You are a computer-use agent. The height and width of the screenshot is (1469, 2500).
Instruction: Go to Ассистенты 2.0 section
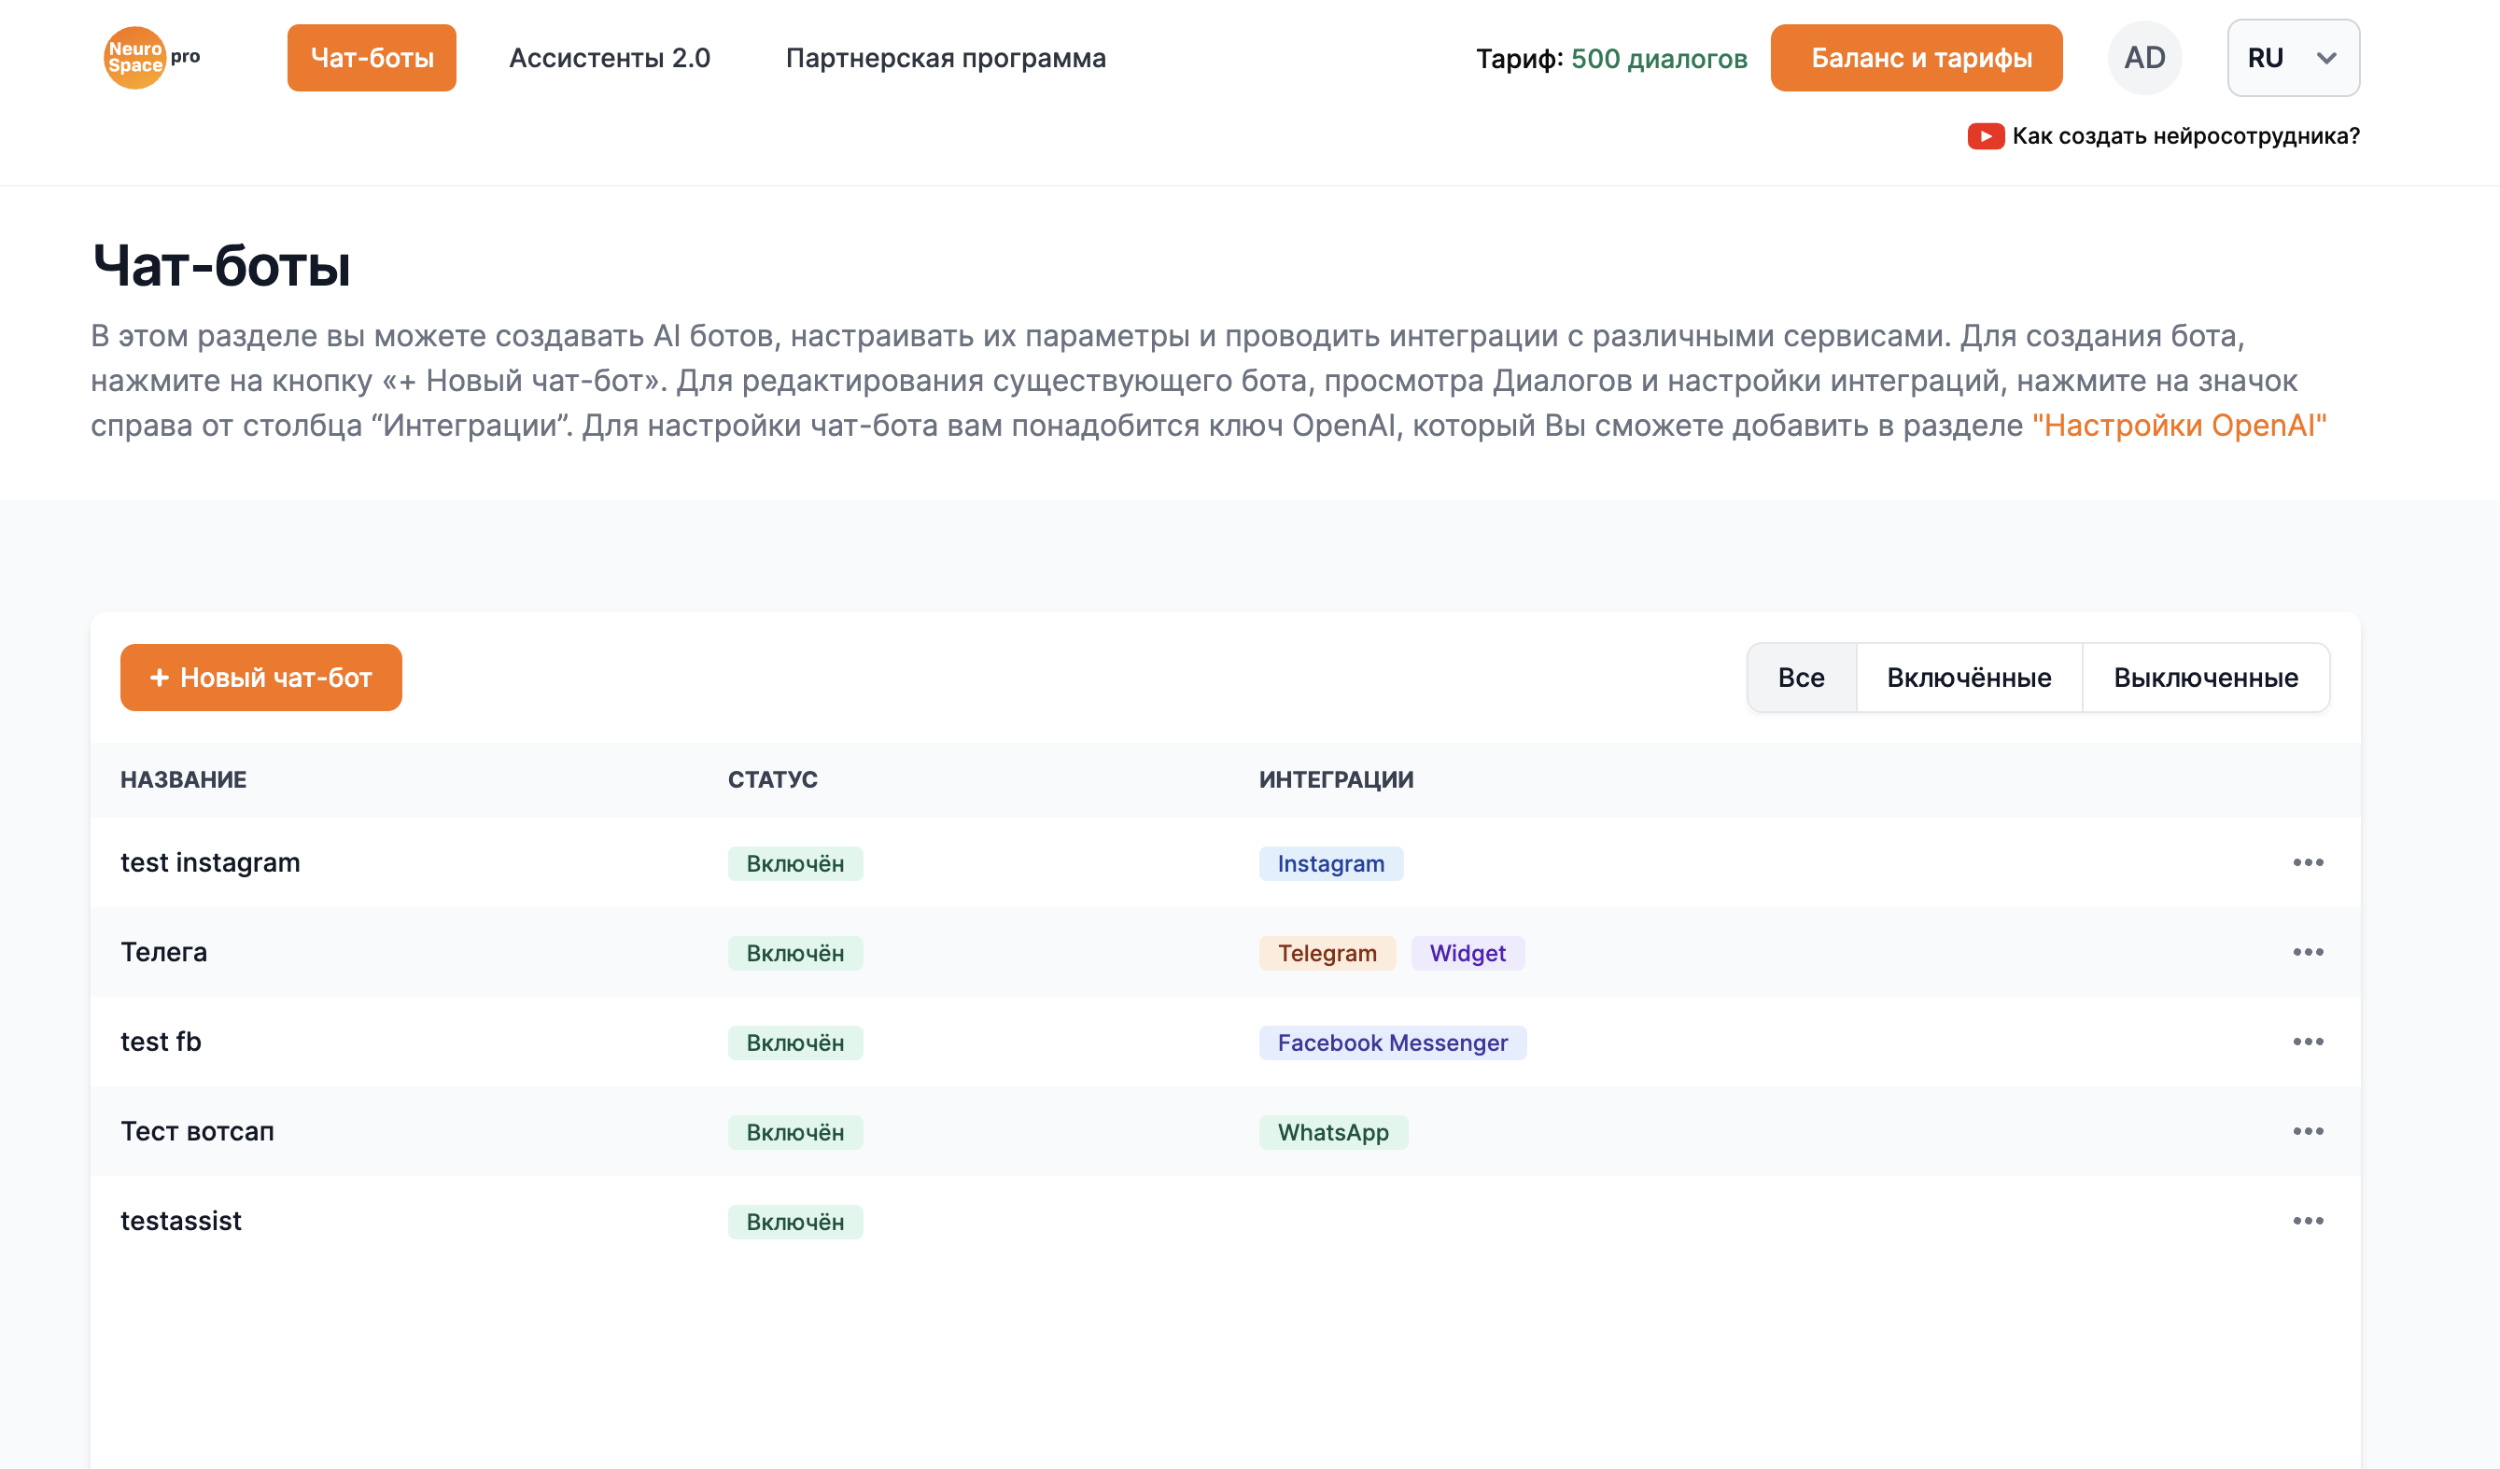point(609,58)
